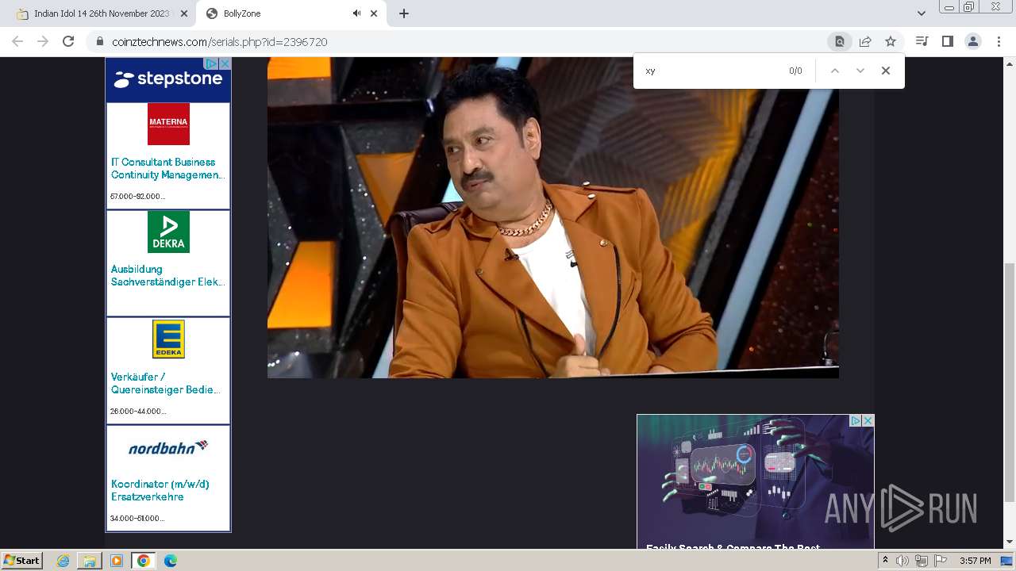
Task: Open the network tray icon
Action: coord(922,561)
